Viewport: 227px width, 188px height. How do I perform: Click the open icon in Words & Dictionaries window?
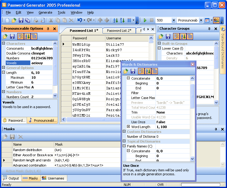(x=126, y=71)
